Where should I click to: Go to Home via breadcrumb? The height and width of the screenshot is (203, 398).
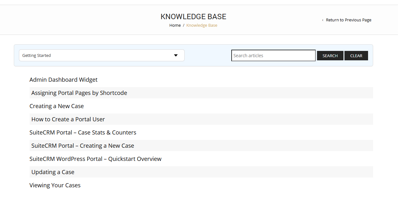[175, 25]
